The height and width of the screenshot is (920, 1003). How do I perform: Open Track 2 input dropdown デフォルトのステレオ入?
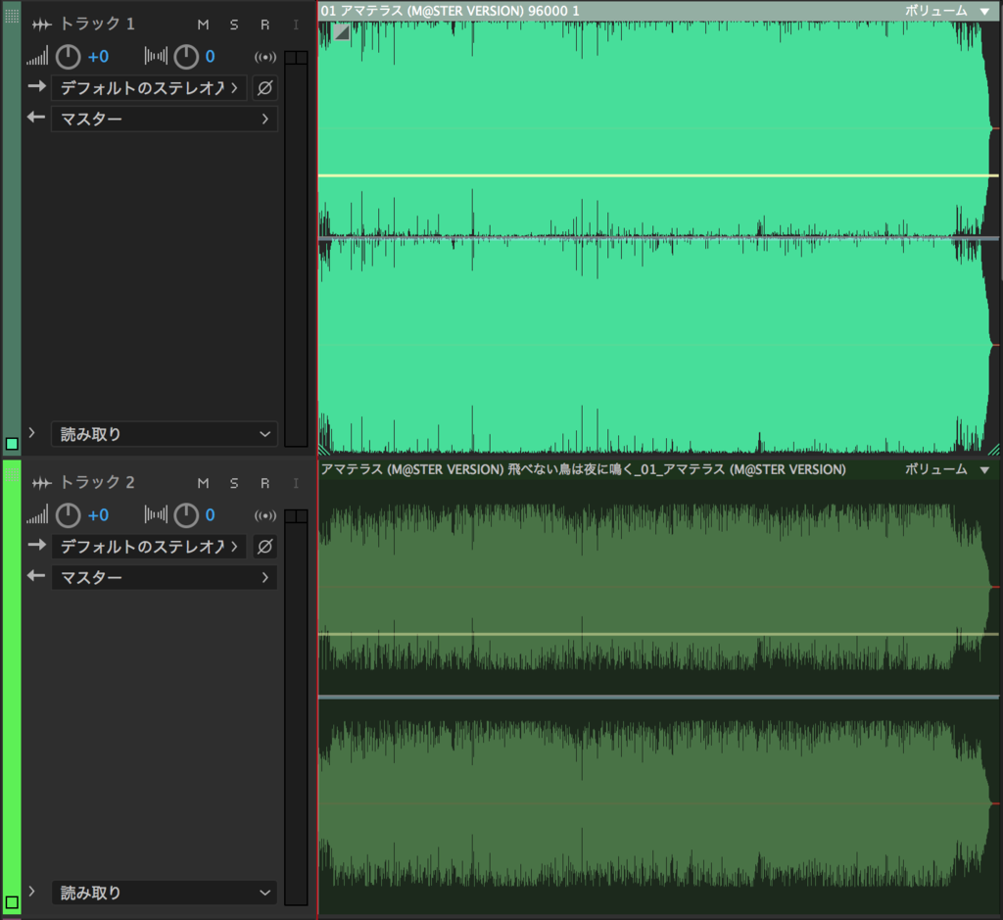click(149, 547)
